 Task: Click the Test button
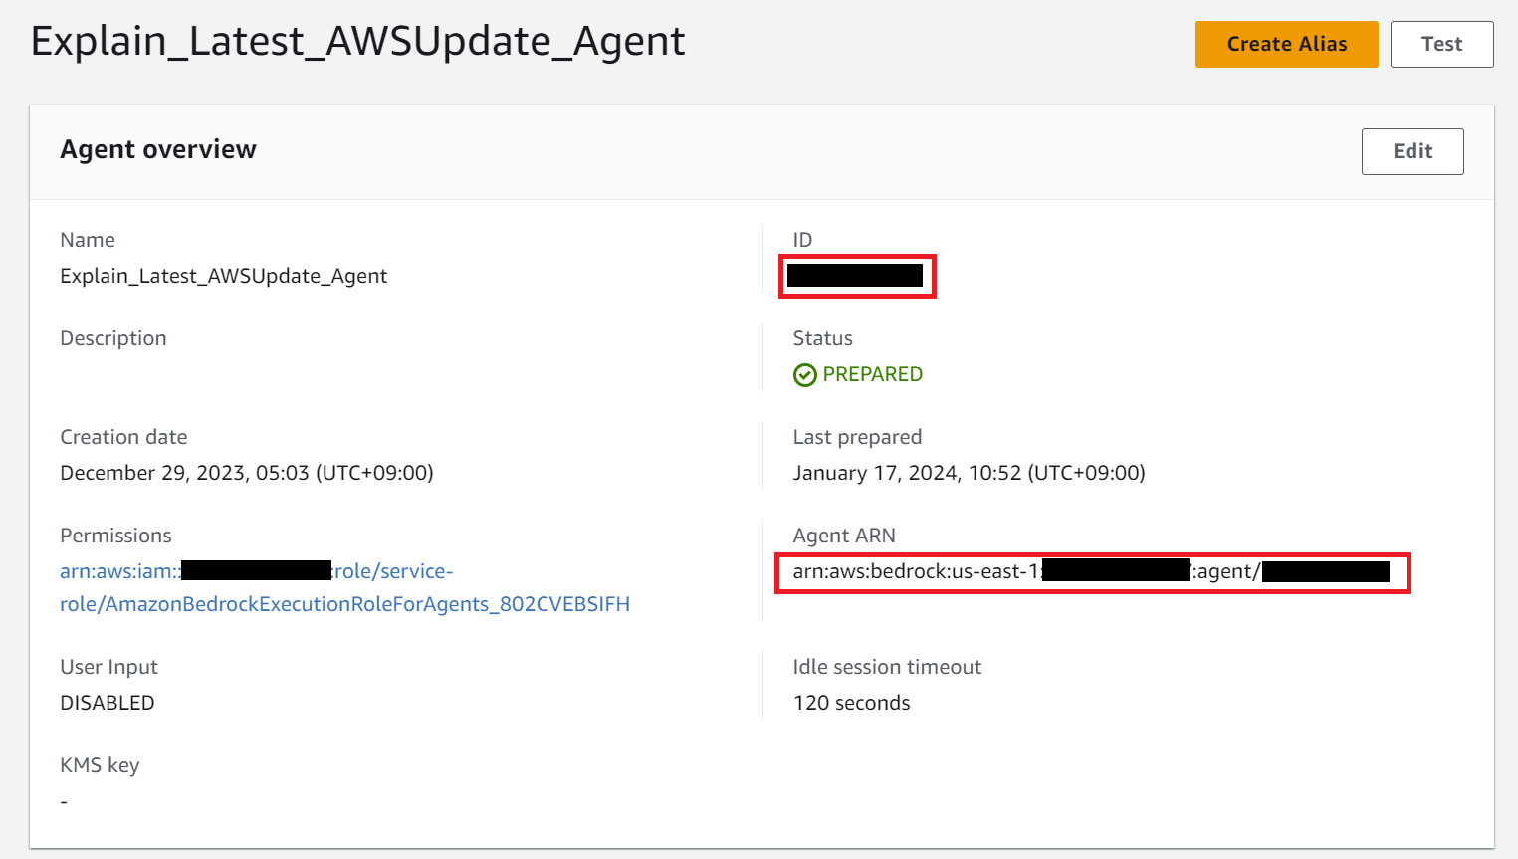(x=1440, y=44)
